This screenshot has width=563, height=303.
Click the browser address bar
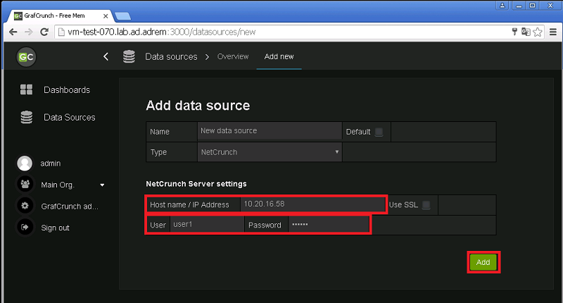284,32
